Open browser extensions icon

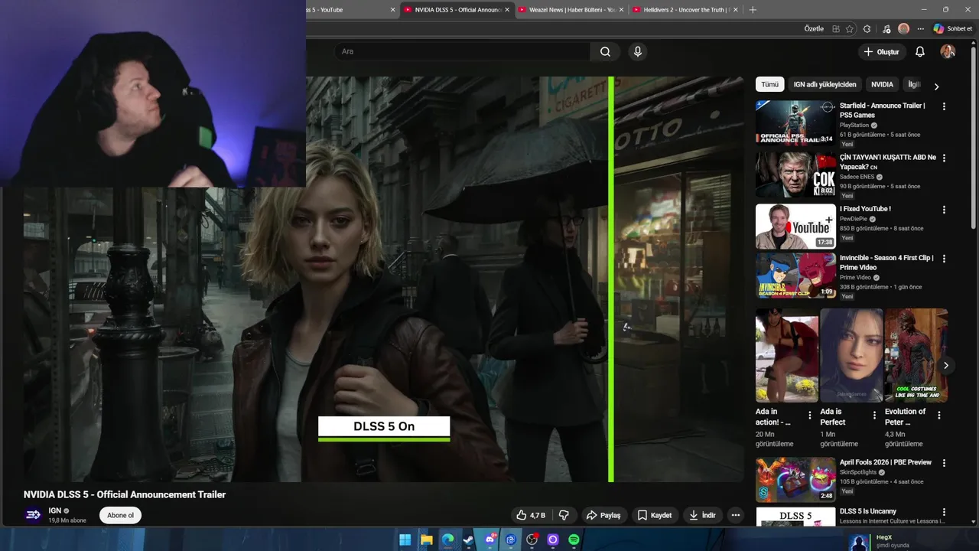(x=867, y=29)
